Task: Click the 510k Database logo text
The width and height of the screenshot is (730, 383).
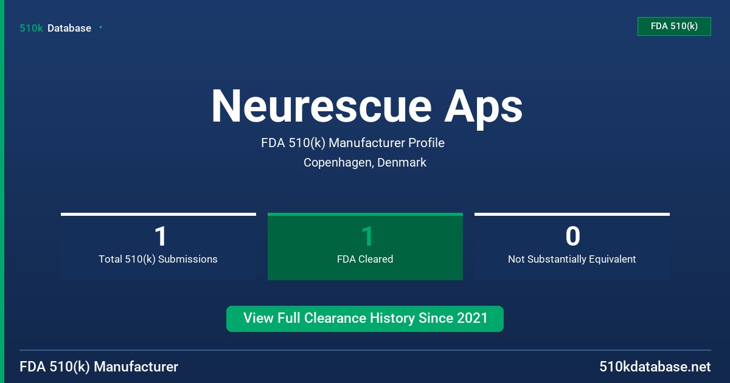Action: pyautogui.click(x=55, y=28)
